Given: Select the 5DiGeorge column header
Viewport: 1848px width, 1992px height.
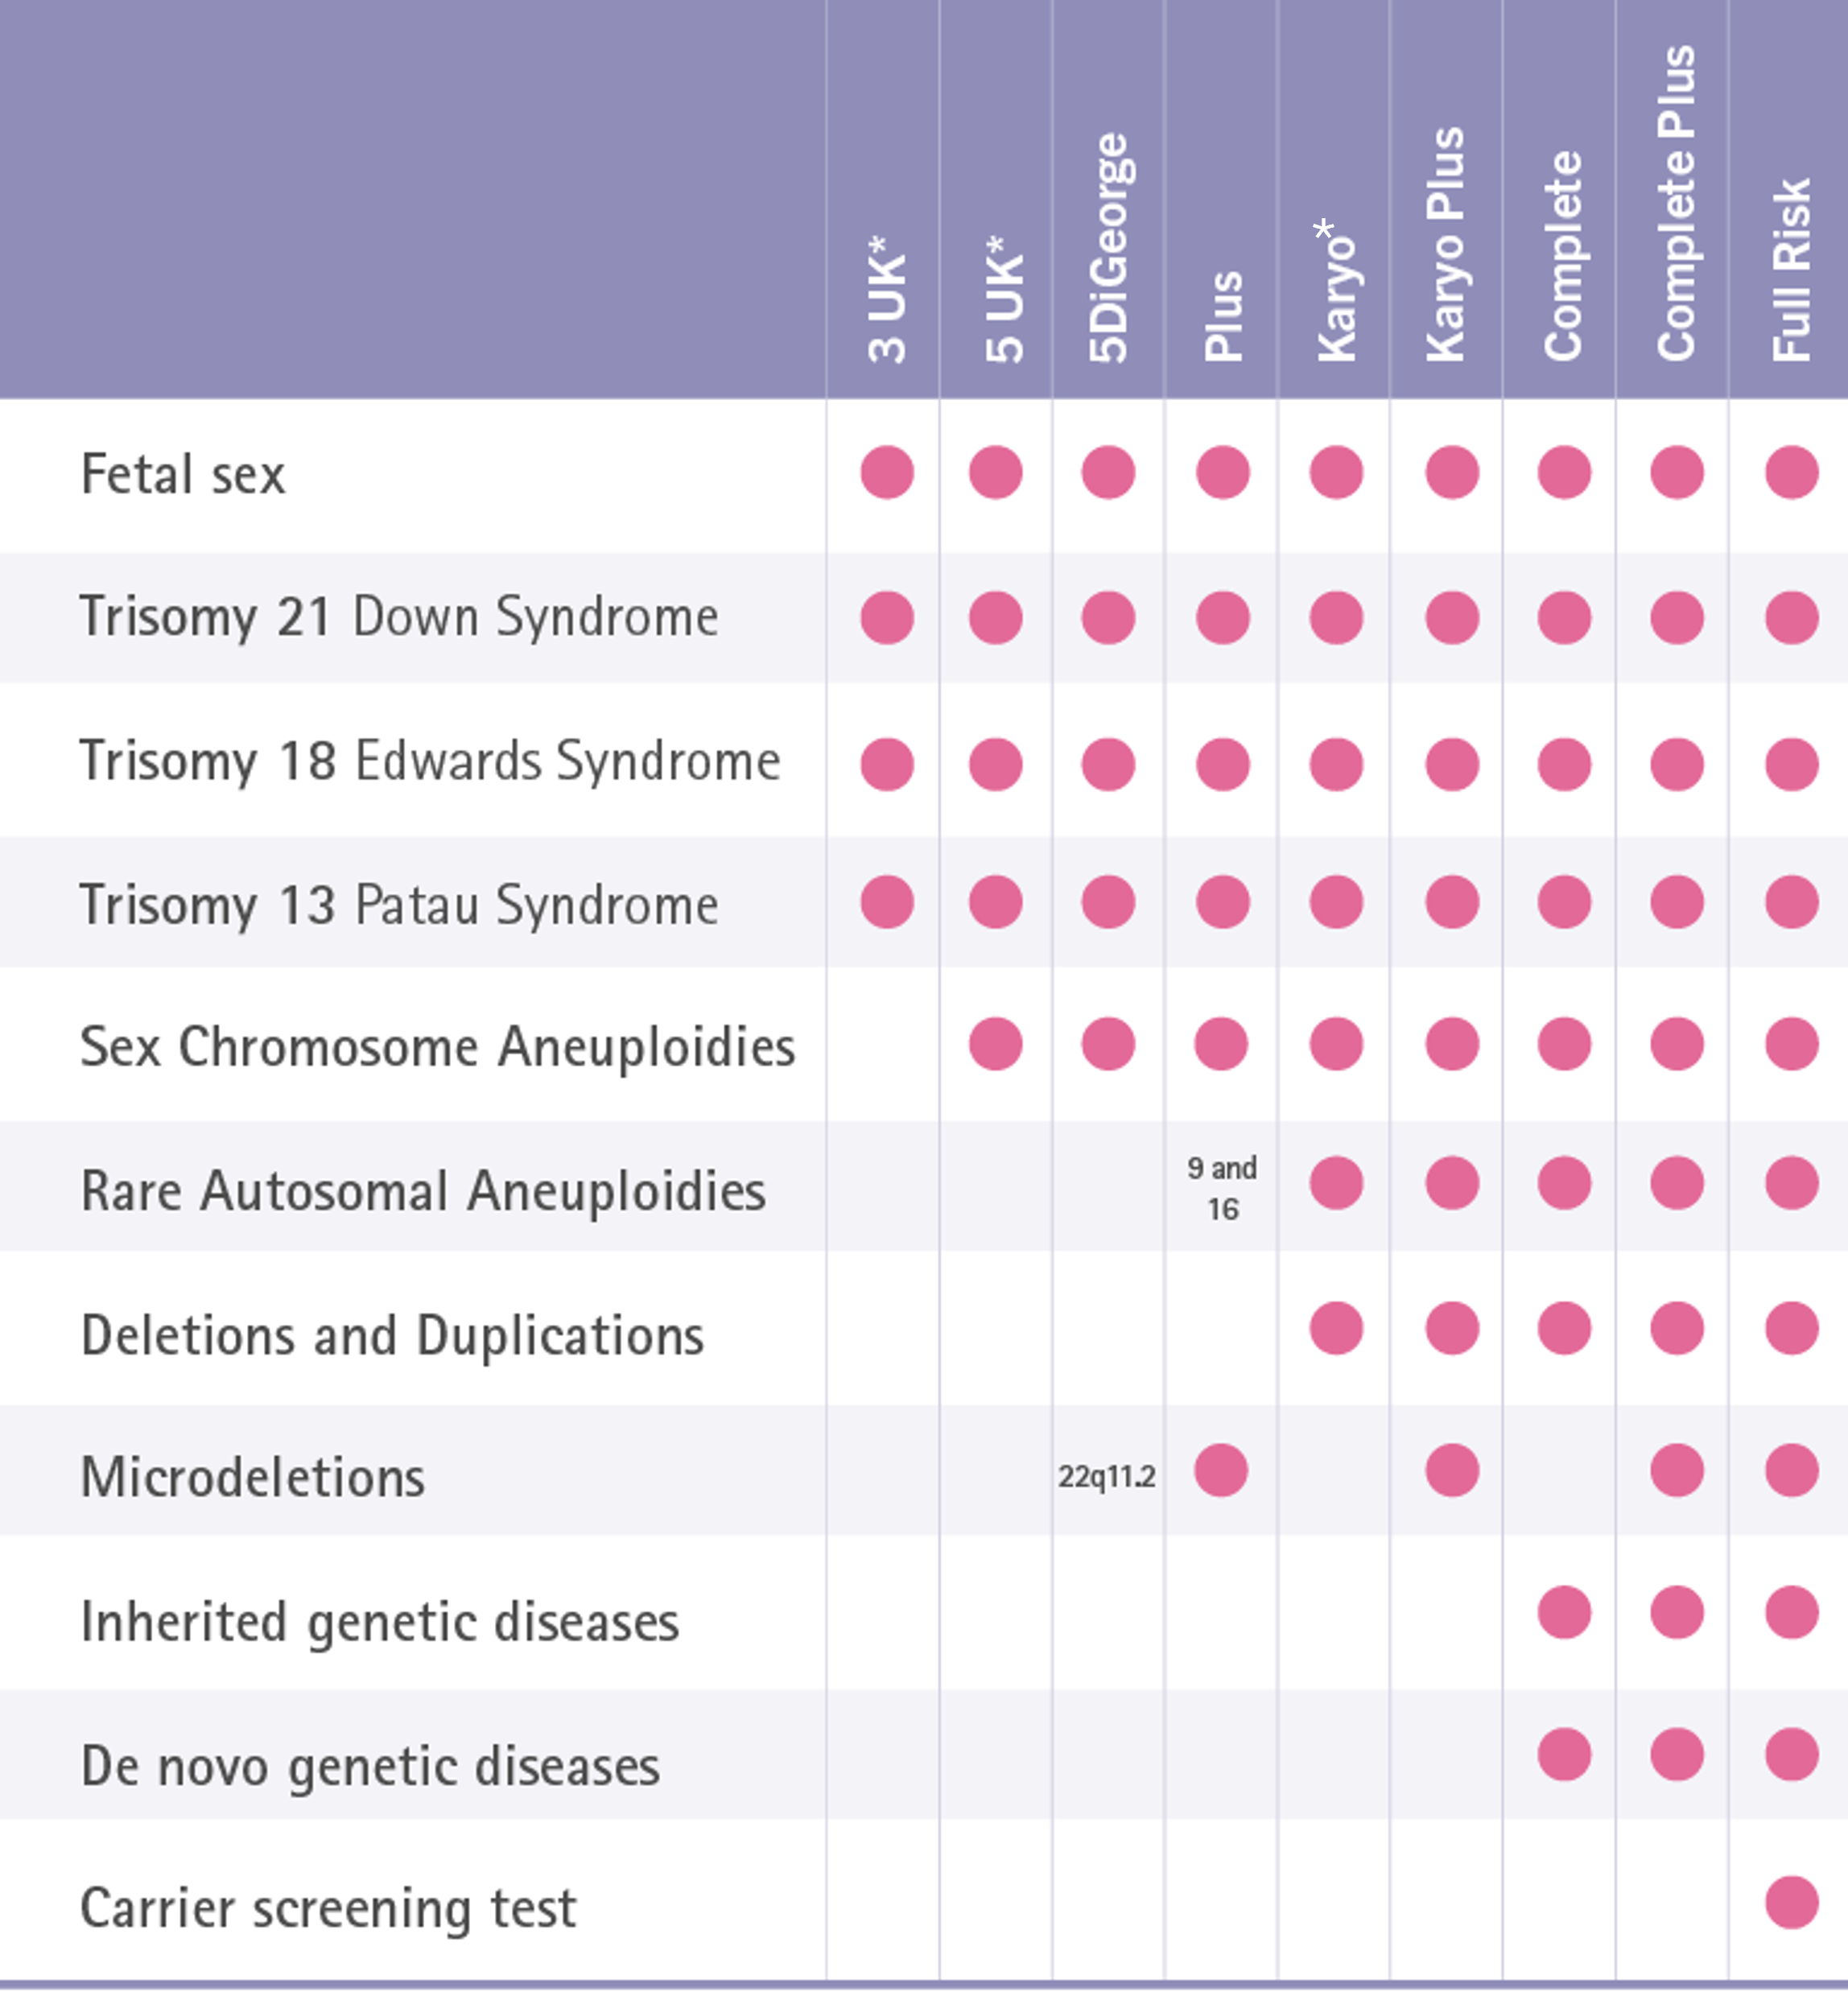Looking at the screenshot, I should 1108,247.
